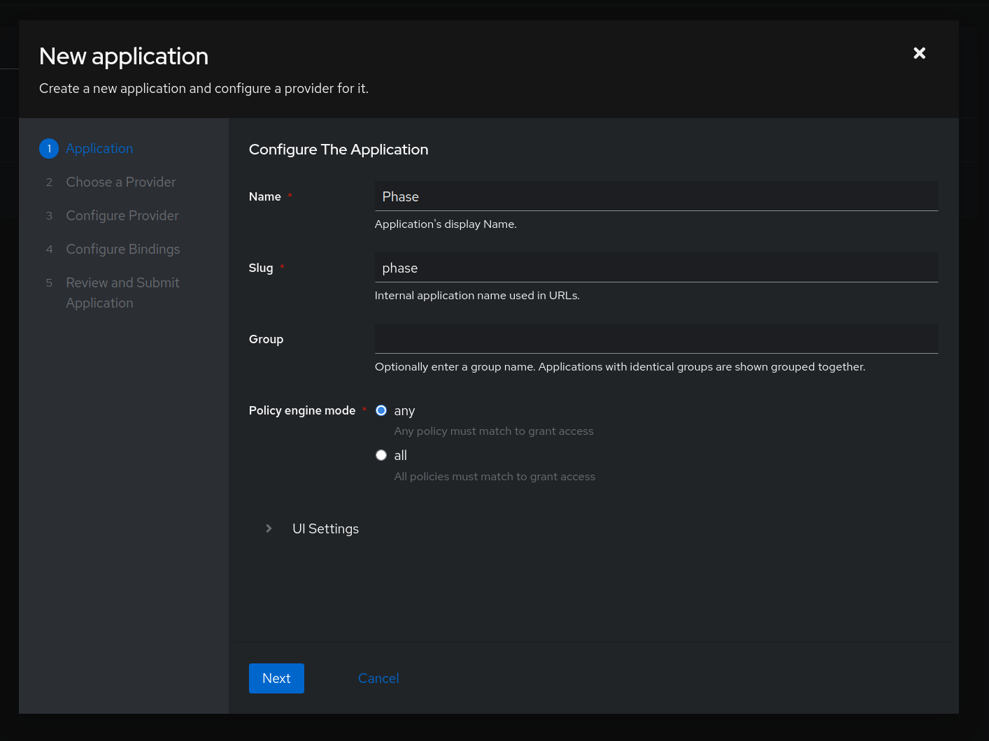The image size is (989, 741).
Task: Expand the UI Settings chevron
Action: 269,528
